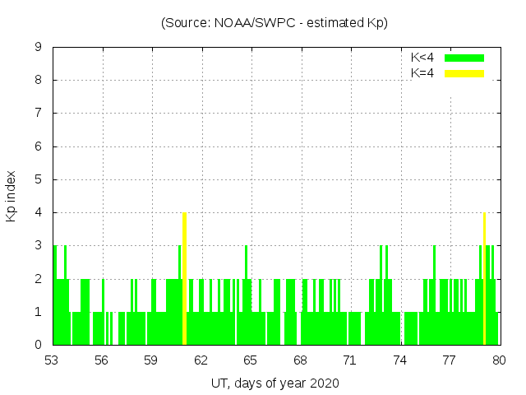
Task: Click the yellow Kp 4 bar near day 79
Action: coord(485,278)
